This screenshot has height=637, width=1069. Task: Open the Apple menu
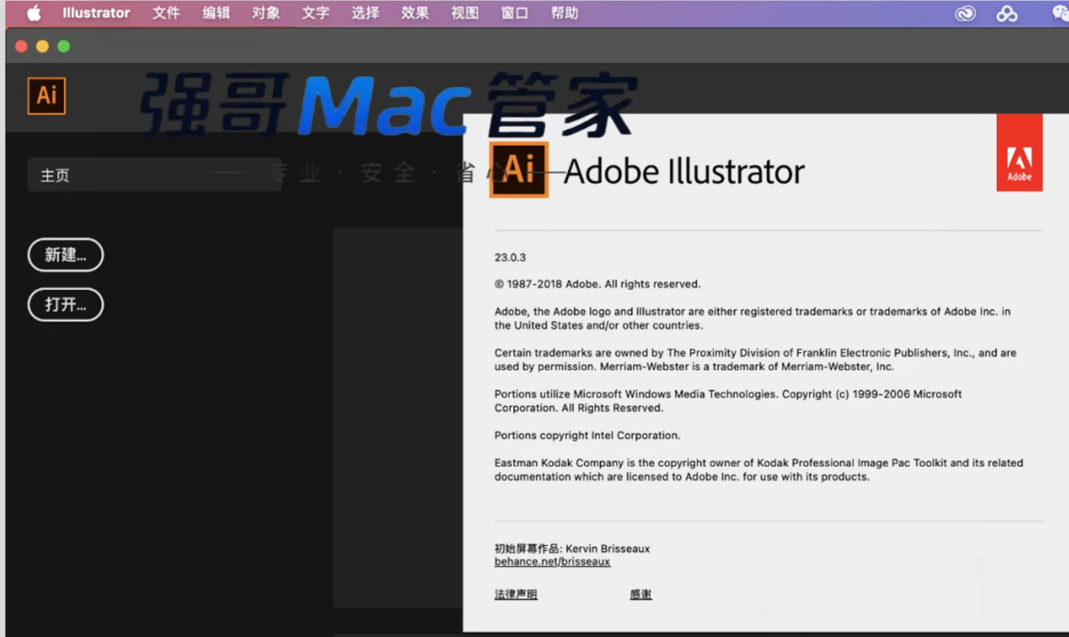click(33, 13)
